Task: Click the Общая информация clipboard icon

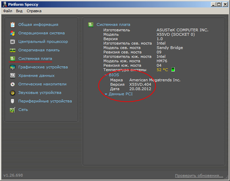Action: tap(13, 25)
